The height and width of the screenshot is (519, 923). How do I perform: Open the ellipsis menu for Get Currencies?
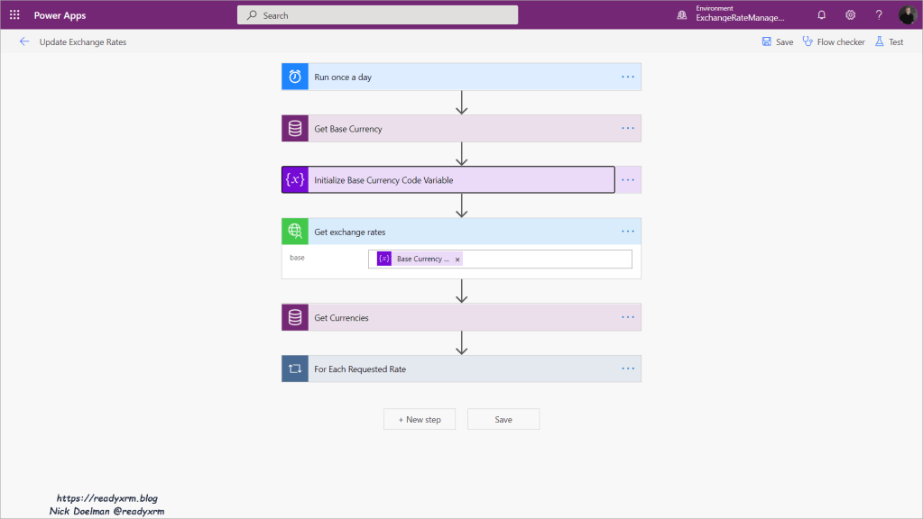628,317
